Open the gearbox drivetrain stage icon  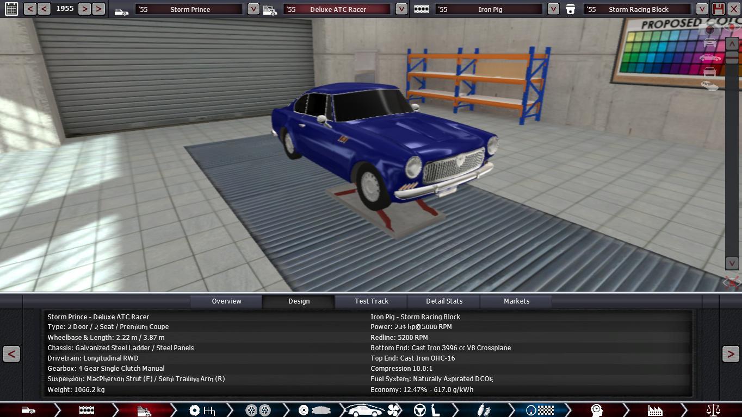click(202, 410)
